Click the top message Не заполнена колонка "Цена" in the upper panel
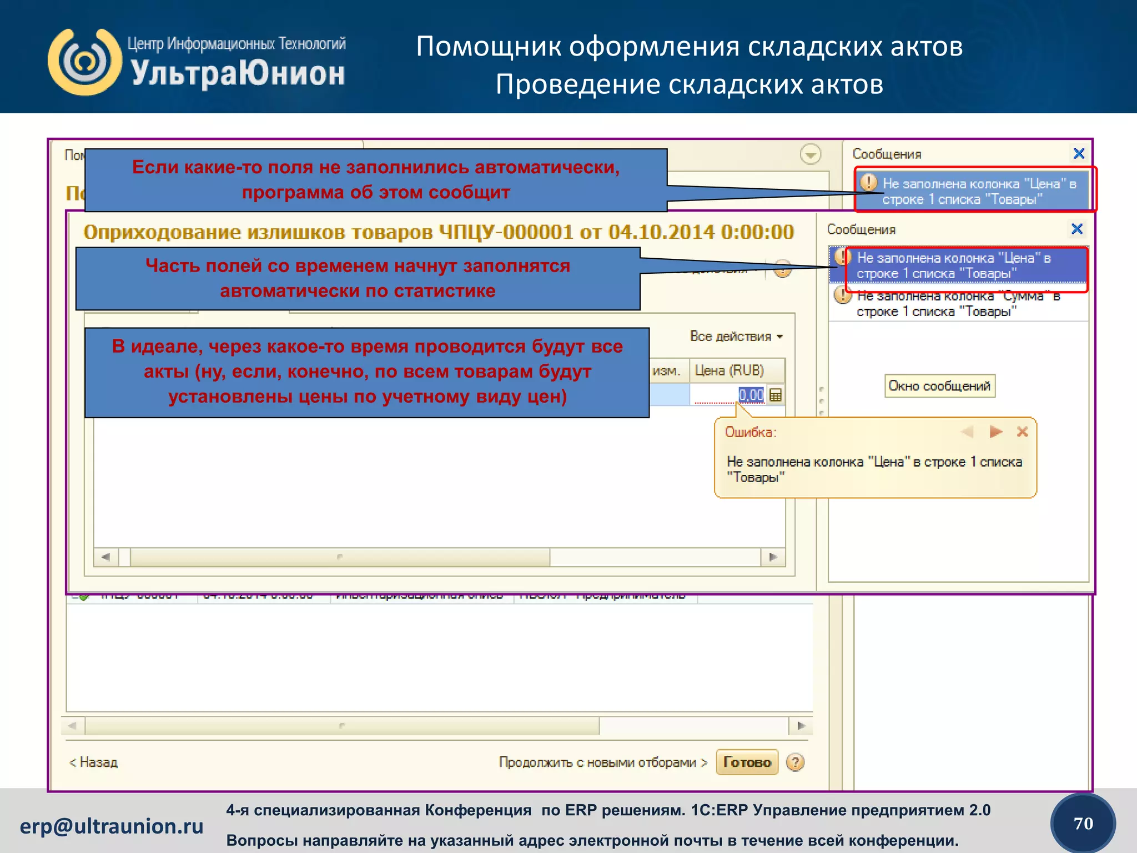The height and width of the screenshot is (853, 1137). [x=973, y=191]
